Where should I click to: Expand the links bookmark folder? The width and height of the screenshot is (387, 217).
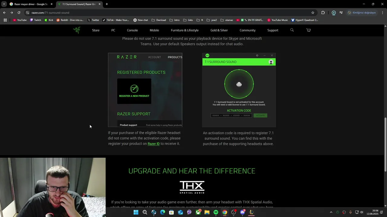tap(188, 20)
